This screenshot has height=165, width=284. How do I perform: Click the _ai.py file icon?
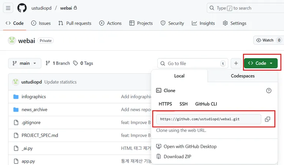pyautogui.click(x=16, y=148)
